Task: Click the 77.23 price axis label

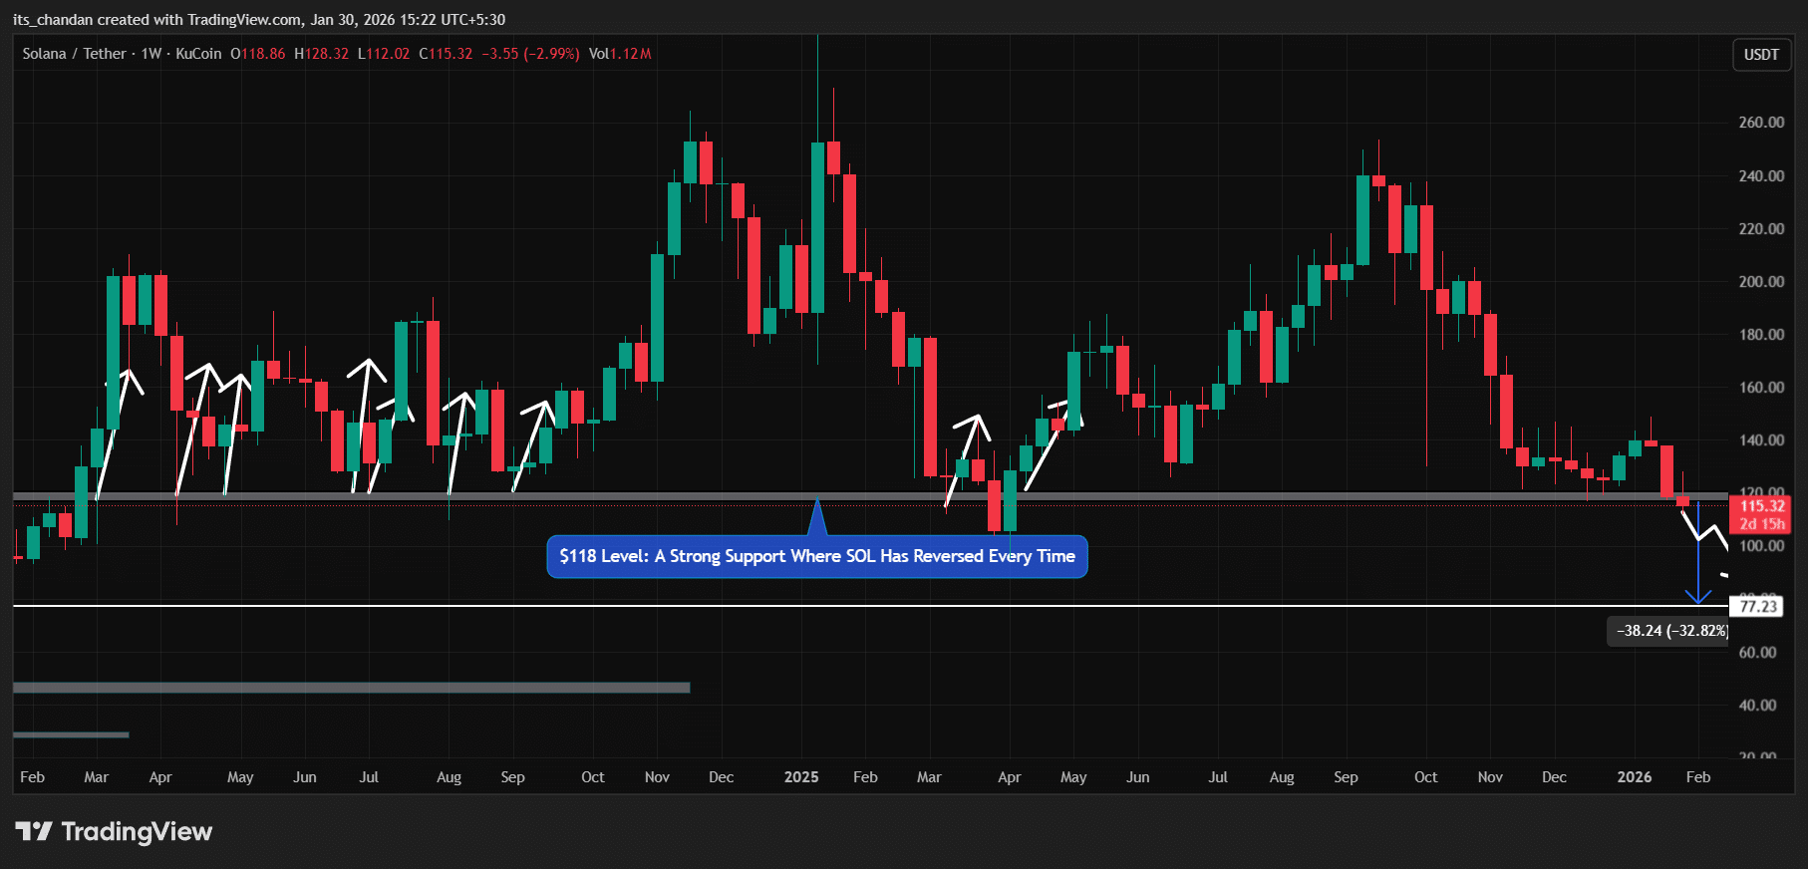Action: click(1758, 607)
